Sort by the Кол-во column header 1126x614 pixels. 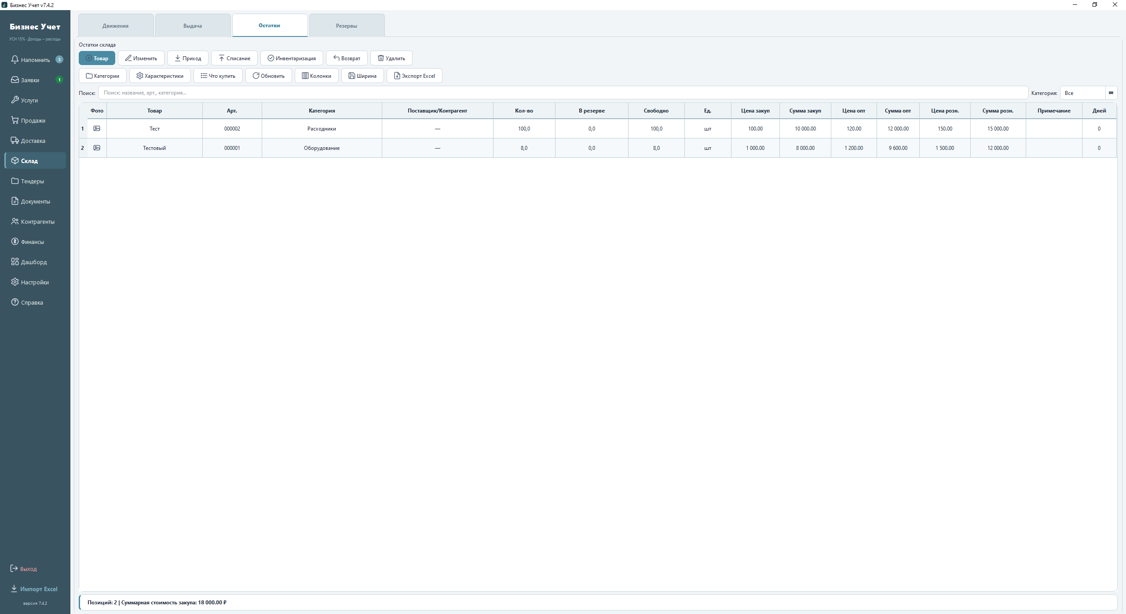pyautogui.click(x=524, y=111)
